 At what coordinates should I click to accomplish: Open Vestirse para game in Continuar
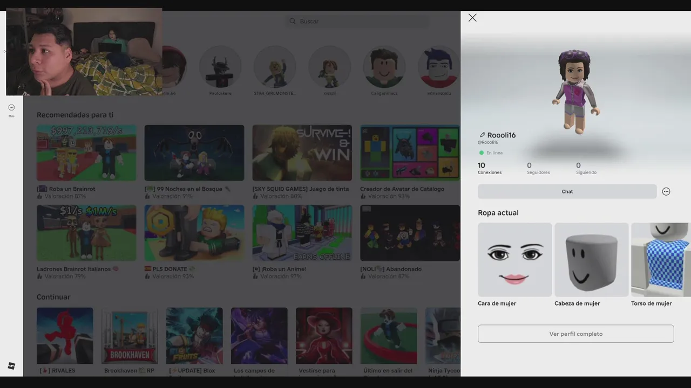(324, 336)
